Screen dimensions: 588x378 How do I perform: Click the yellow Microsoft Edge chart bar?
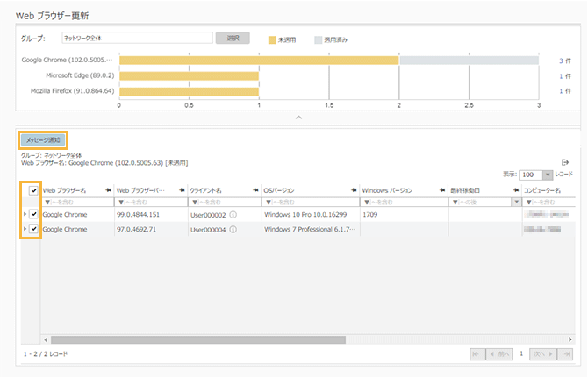(189, 75)
